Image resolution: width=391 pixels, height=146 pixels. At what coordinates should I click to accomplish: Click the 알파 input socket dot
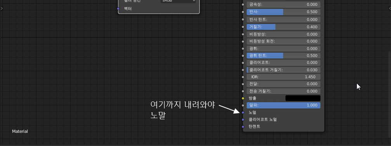coord(243,105)
